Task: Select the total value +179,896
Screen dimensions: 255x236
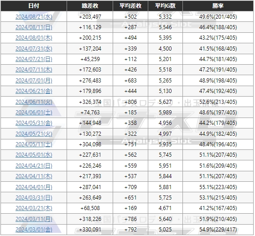Action: tap(90, 91)
